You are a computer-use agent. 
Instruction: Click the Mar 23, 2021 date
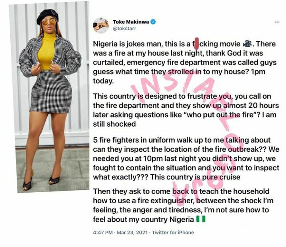(132, 232)
